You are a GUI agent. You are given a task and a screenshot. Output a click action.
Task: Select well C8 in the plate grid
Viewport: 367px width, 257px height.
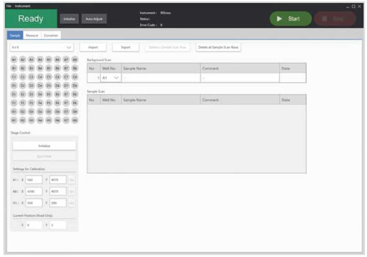75,77
